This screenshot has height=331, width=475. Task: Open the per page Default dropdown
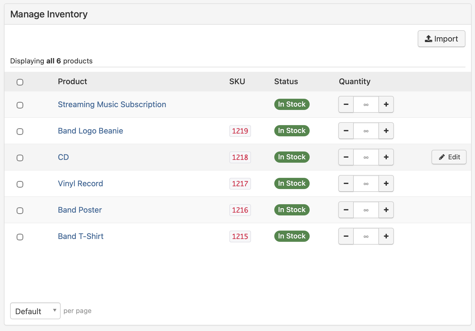click(x=35, y=311)
